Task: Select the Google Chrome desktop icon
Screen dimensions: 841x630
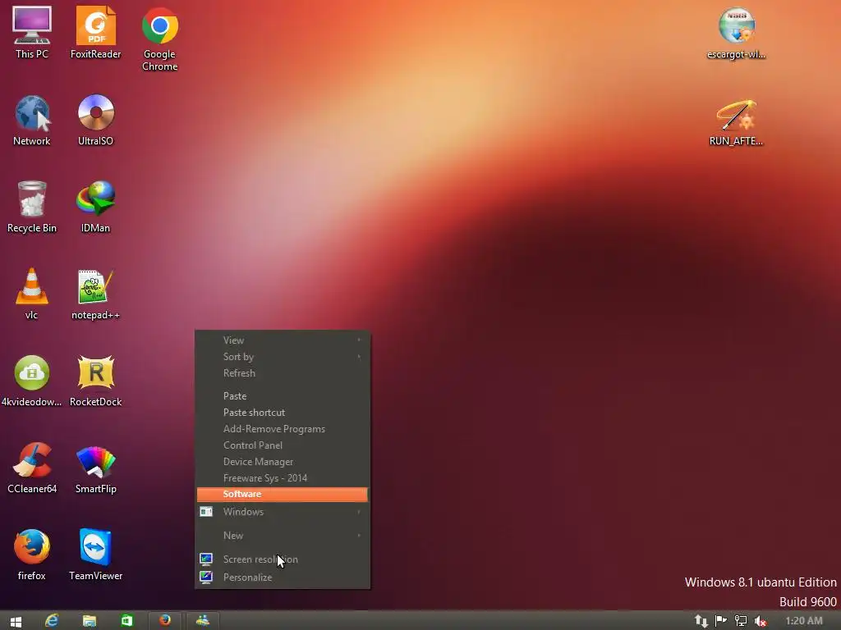Action: click(x=160, y=39)
